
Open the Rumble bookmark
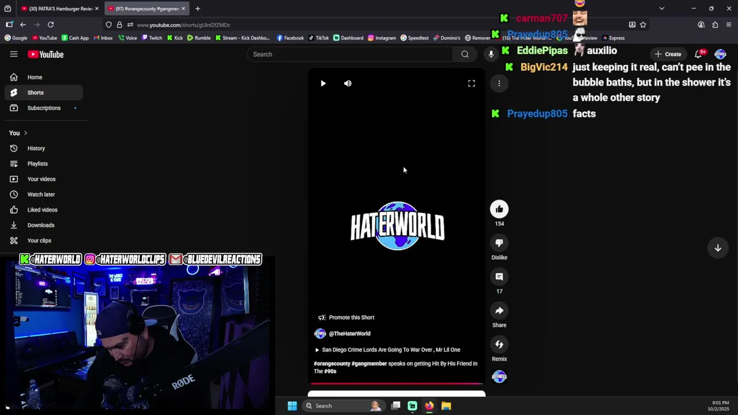click(x=199, y=38)
